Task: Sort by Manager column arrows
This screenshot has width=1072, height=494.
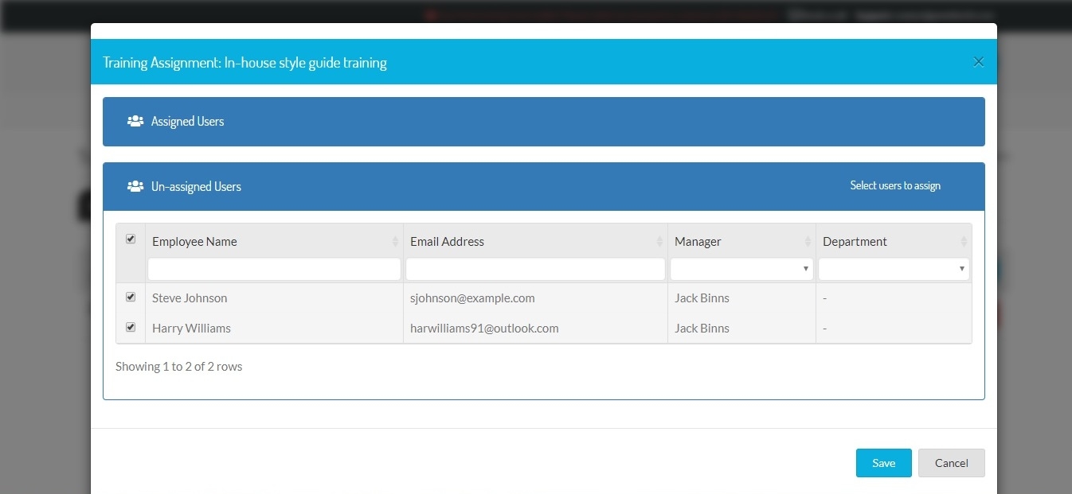Action: 808,242
